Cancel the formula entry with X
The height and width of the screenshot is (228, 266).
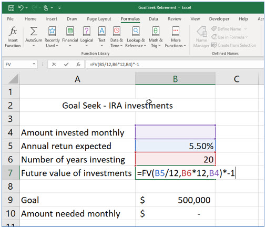click(x=54, y=65)
